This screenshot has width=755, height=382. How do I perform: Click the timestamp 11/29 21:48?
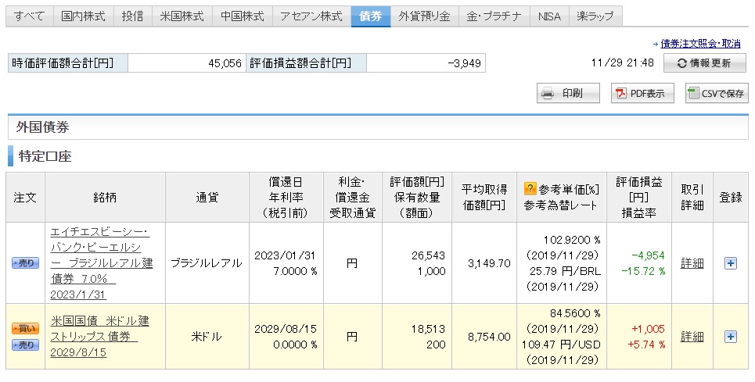tap(623, 63)
